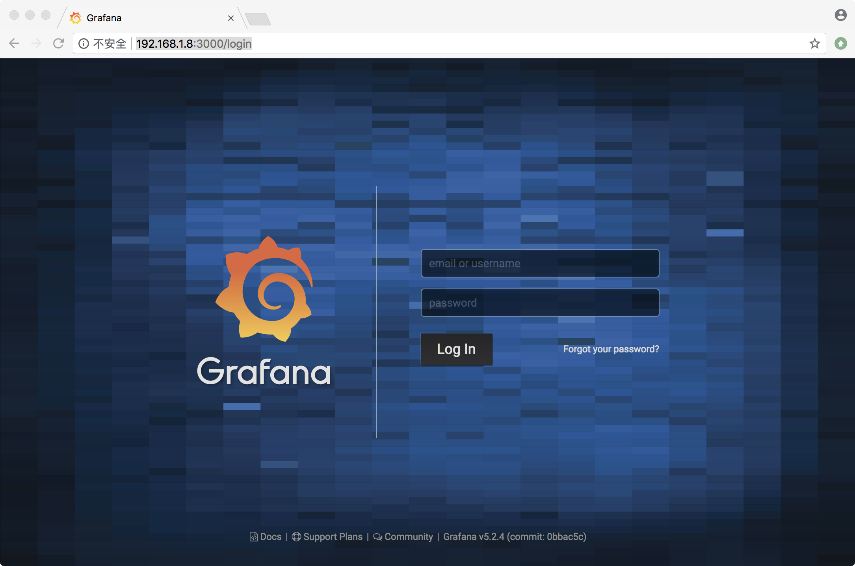Click the Community chat icon
The width and height of the screenshot is (855, 566).
378,537
